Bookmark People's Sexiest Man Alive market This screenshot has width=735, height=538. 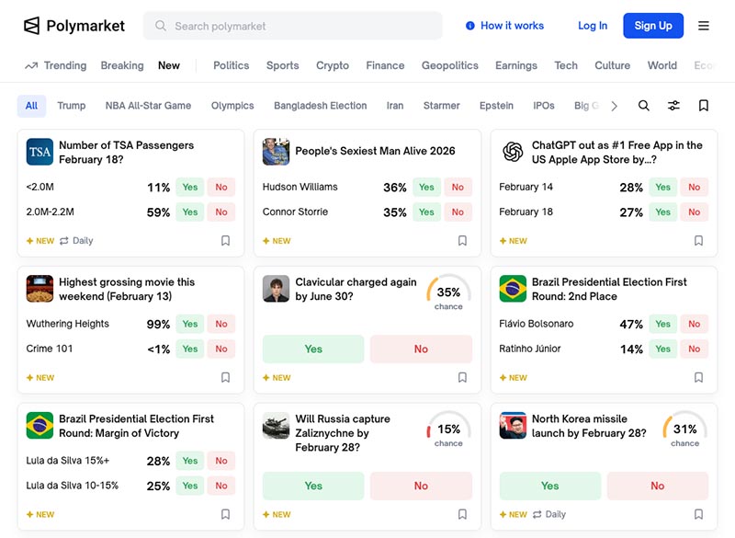pos(462,241)
